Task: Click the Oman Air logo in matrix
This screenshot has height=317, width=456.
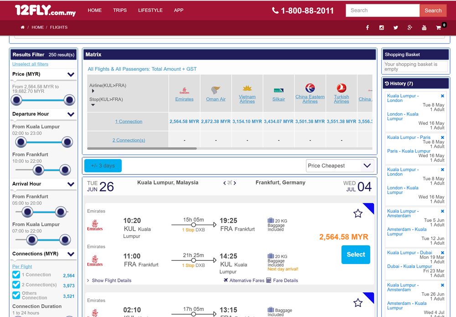Action: tap(216, 90)
